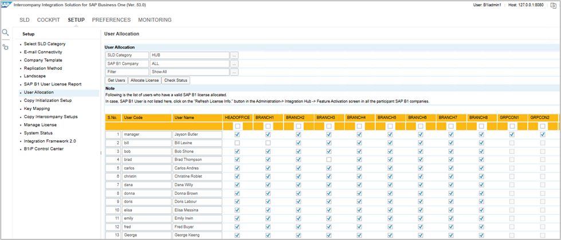Check the HEADOFFICE box for user bill
This screenshot has width=561, height=240.
click(x=237, y=143)
